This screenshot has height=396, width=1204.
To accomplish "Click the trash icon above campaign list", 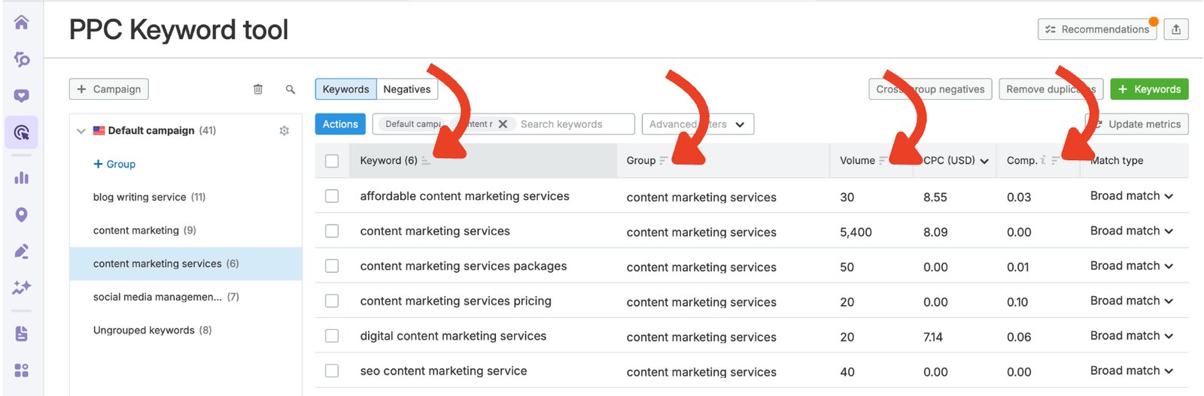I will (258, 89).
